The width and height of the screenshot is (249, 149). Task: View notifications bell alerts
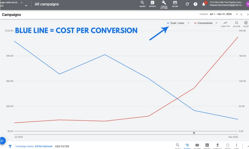(204, 4)
